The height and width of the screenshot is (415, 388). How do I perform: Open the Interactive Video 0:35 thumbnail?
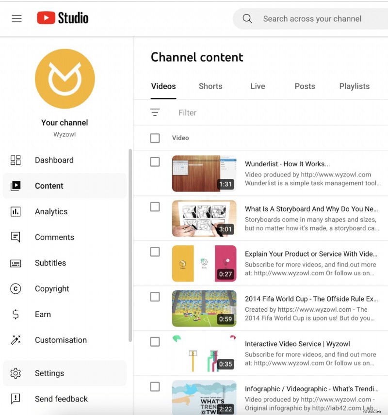coord(204,353)
